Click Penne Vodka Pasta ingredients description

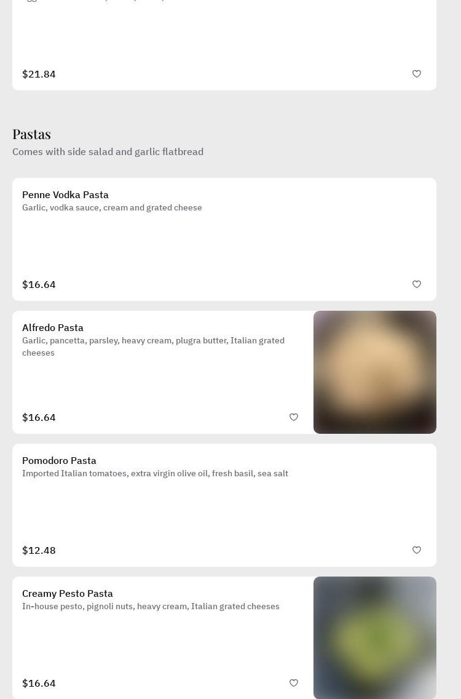112,208
